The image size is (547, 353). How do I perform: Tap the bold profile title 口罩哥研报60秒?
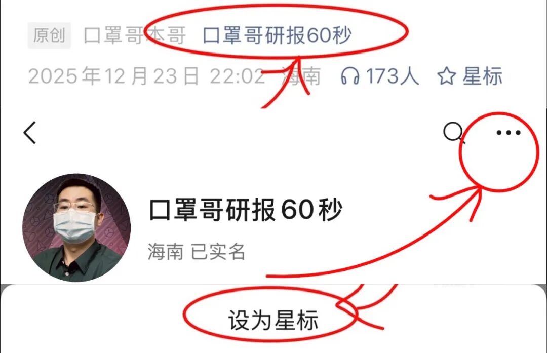[246, 210]
